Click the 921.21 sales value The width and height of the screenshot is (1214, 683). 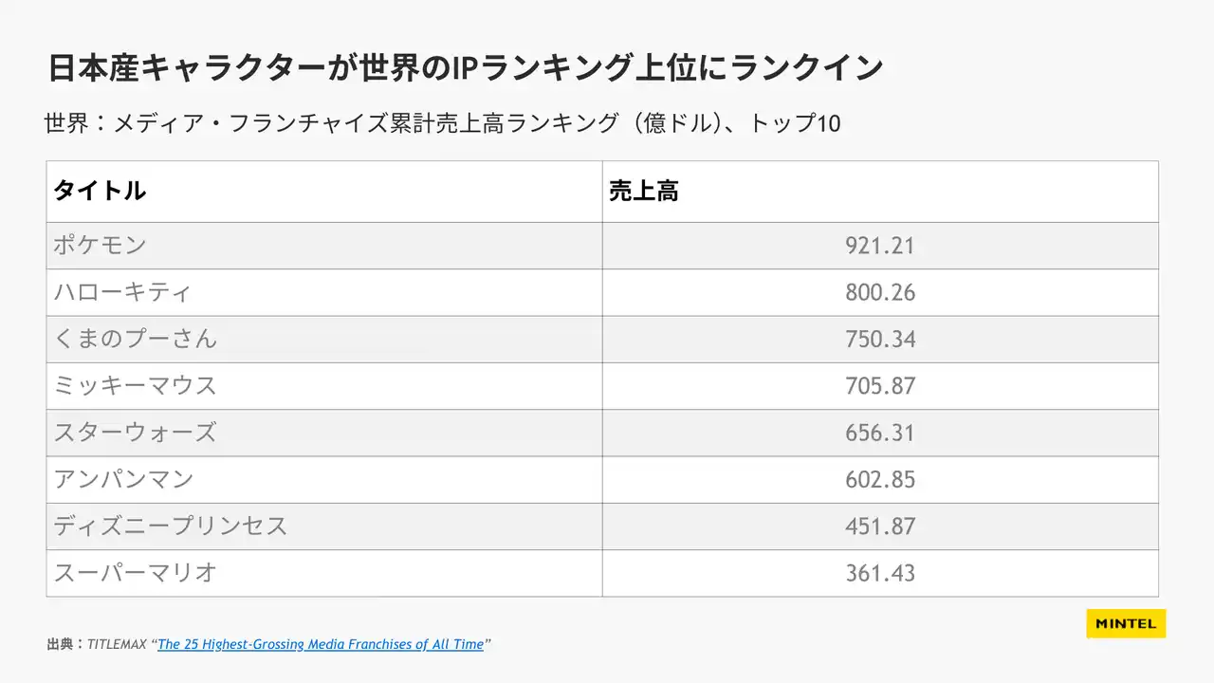pyautogui.click(x=880, y=246)
